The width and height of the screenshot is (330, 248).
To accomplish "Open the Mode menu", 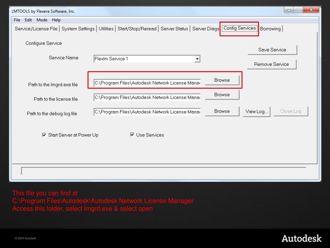I will [42, 20].
